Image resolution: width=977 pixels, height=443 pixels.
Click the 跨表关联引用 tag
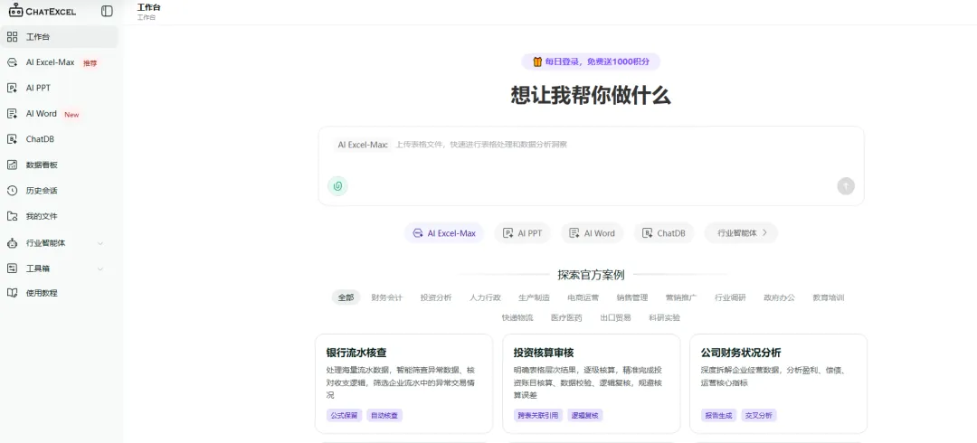point(538,415)
